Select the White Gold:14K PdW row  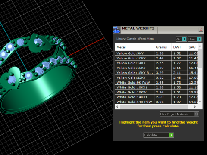coord(156,102)
